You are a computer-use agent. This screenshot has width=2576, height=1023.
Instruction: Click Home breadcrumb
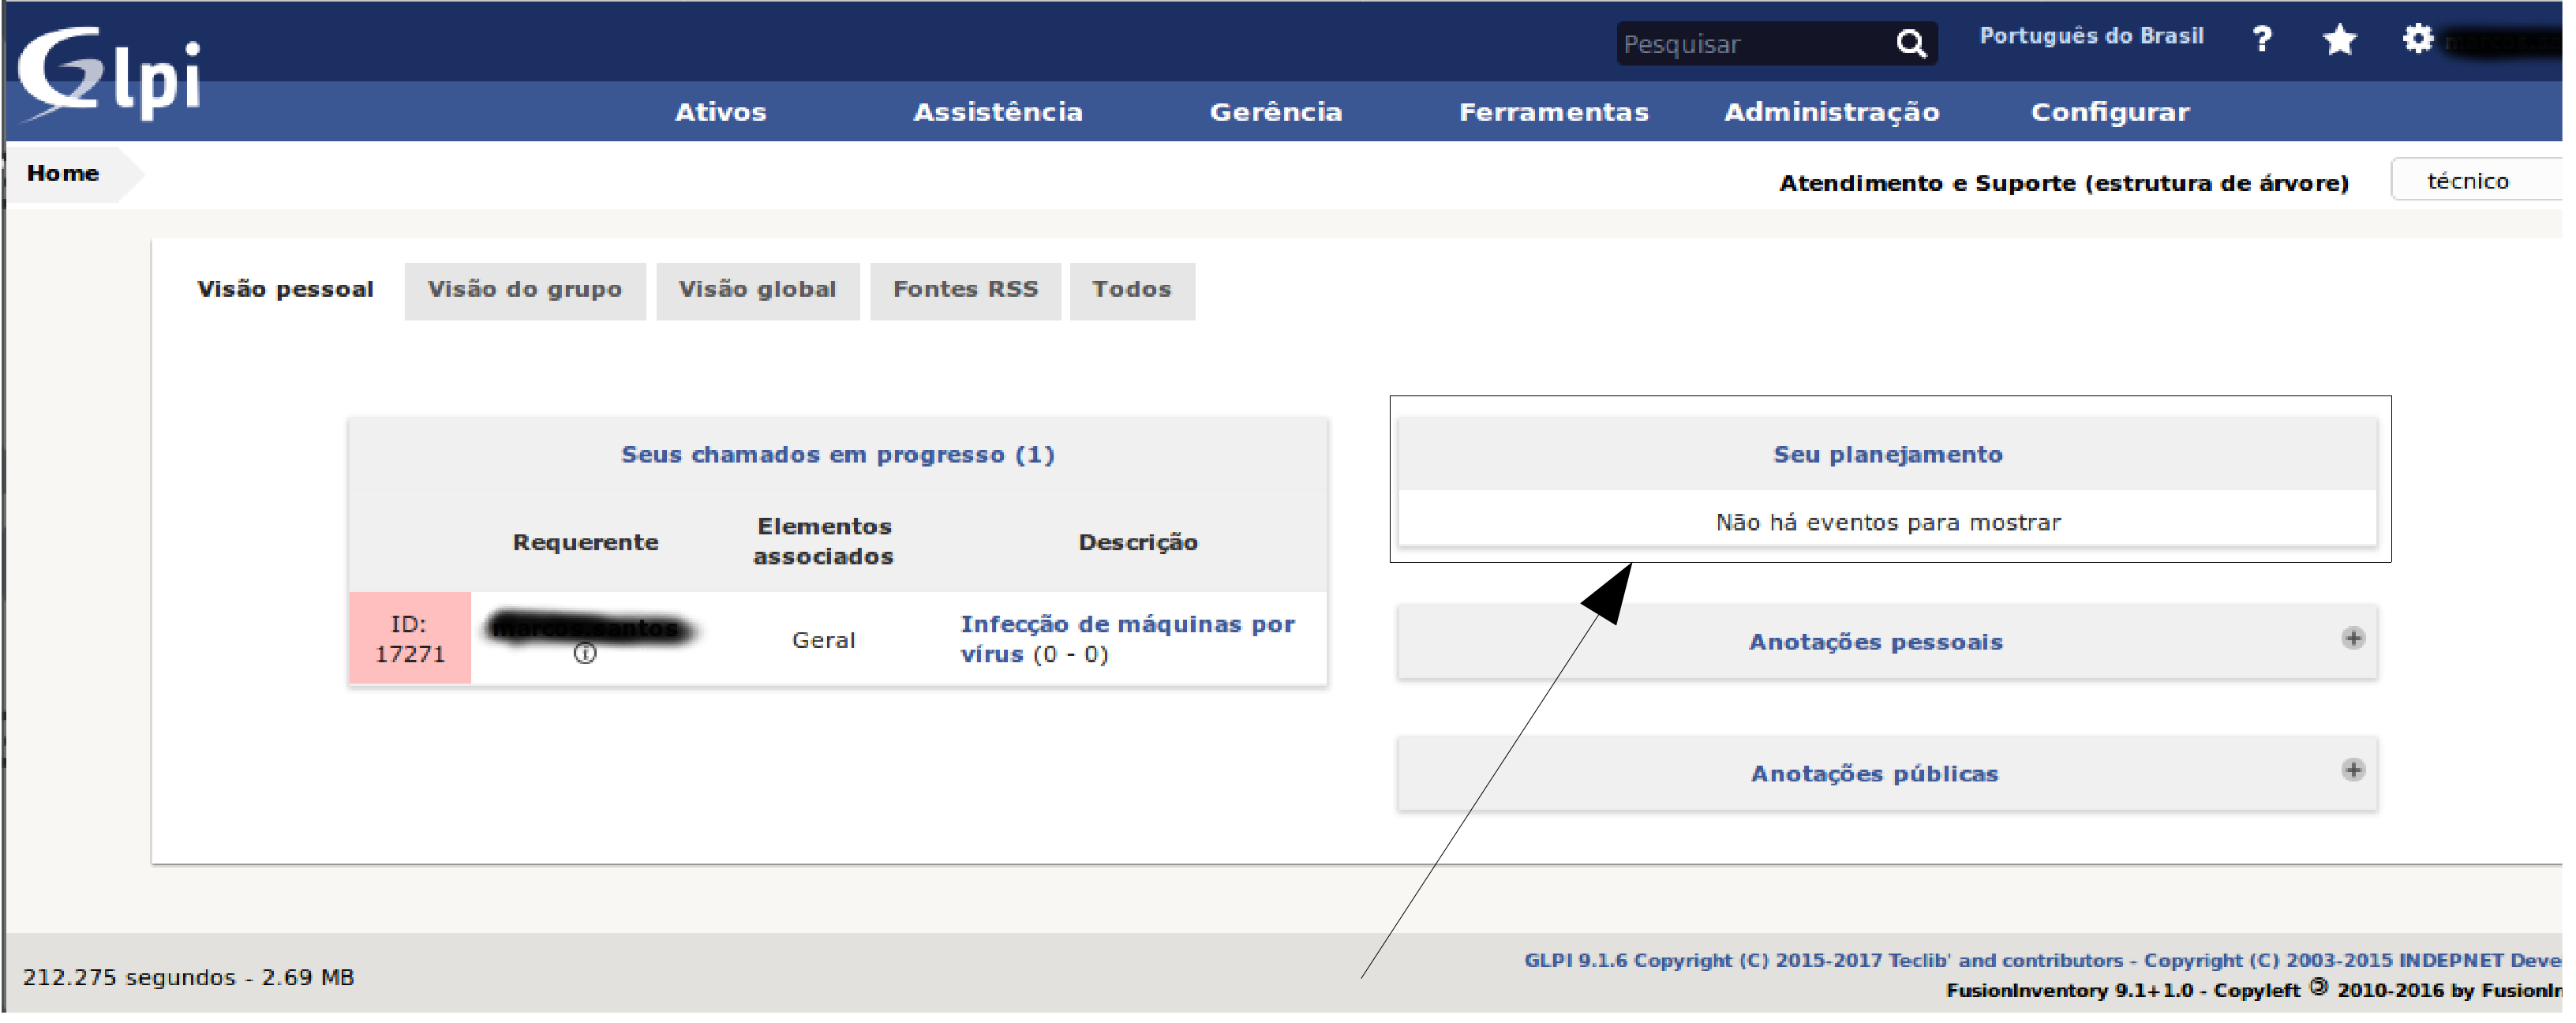click(63, 174)
